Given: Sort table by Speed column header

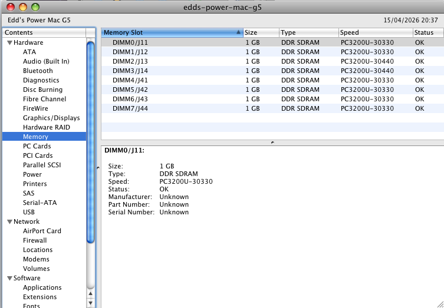Looking at the screenshot, I should (376, 32).
